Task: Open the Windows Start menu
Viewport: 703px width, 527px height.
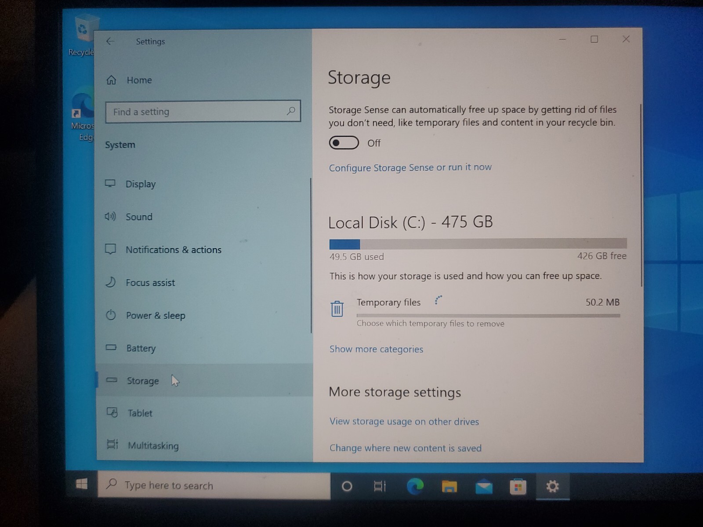Action: (82, 484)
